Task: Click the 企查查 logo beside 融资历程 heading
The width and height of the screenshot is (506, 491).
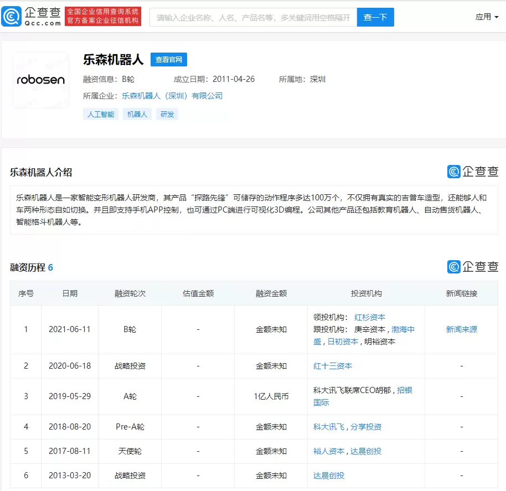Action: click(473, 266)
